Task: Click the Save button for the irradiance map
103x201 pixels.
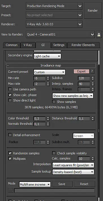Action: (62, 184)
